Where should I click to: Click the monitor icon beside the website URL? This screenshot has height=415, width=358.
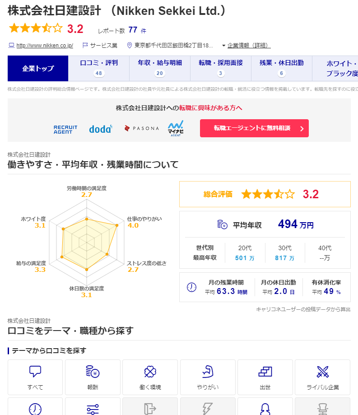11,45
